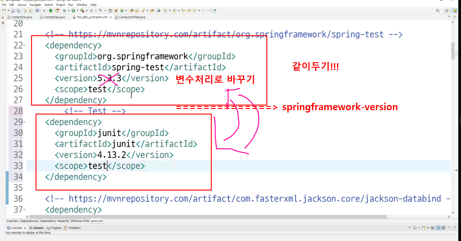Open the dropdown arrow beside the Run icon
Image resolution: width=461 pixels, height=241 pixels.
click(77, 10)
